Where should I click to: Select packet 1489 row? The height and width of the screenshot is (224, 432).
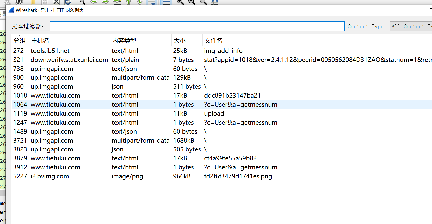coord(222,132)
